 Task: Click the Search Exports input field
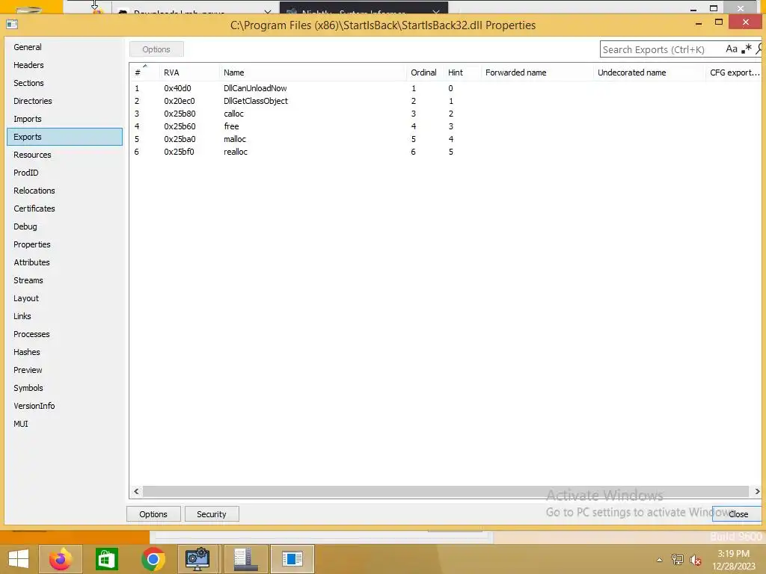661,49
